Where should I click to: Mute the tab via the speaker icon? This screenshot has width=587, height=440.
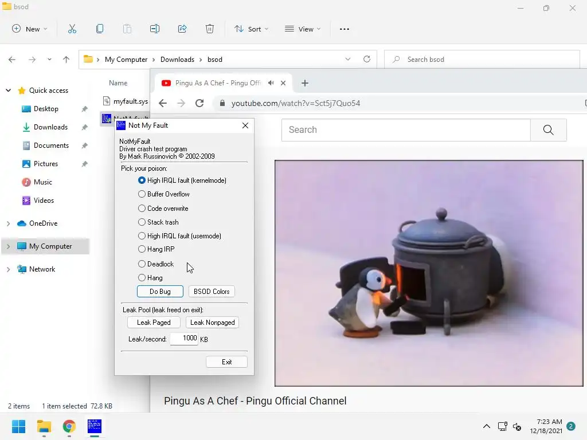pos(271,83)
